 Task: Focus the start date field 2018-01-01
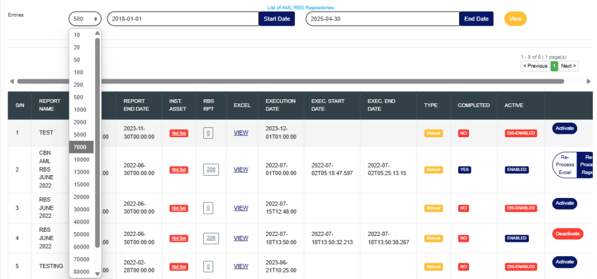click(182, 19)
